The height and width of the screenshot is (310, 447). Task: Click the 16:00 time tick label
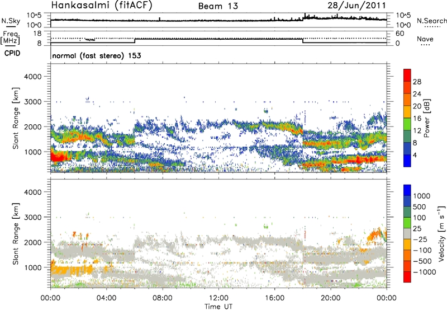coord(274,298)
